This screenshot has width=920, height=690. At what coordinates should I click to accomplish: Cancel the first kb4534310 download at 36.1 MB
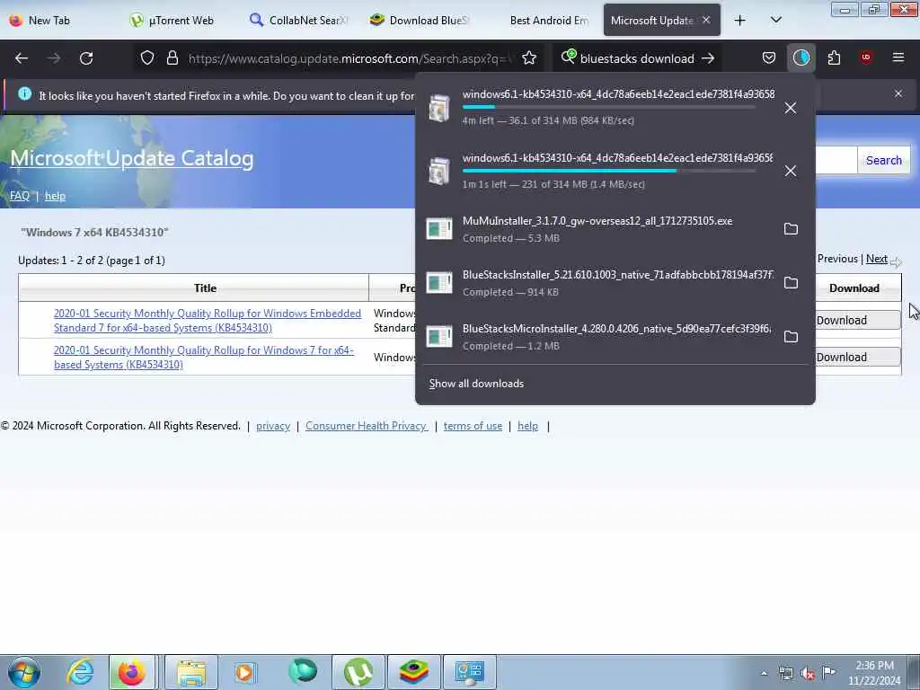click(x=791, y=108)
